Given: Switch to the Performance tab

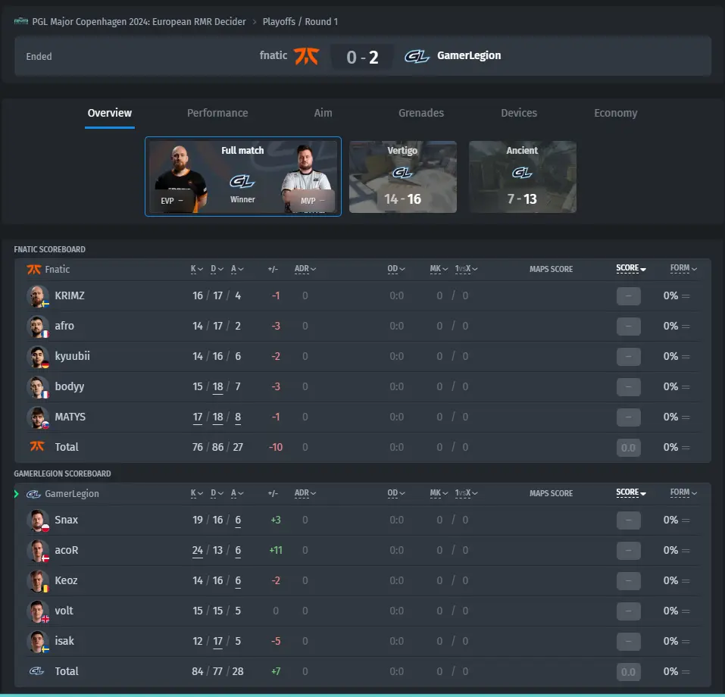Looking at the screenshot, I should [217, 113].
